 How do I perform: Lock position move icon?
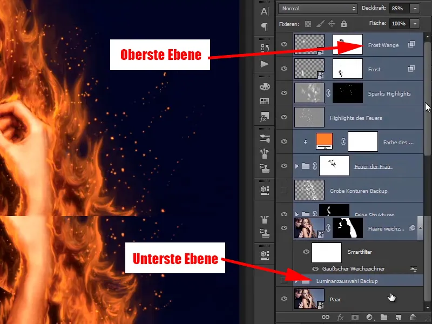pyautogui.click(x=332, y=24)
